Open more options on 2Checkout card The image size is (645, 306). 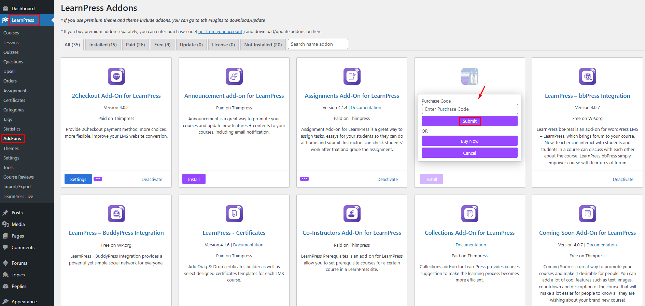pos(98,179)
